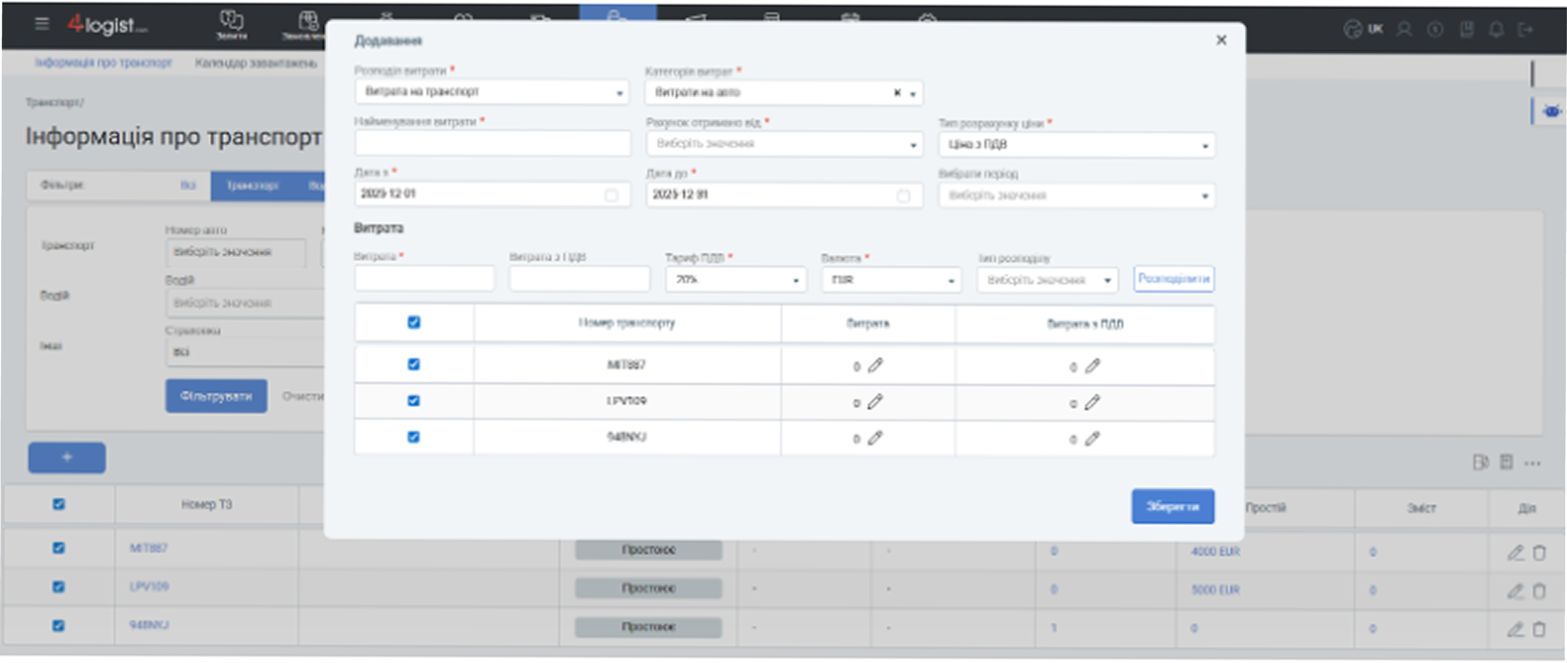Open Рахунок отримано від dropdown
Screen dimensions: 1567x663
[783, 144]
